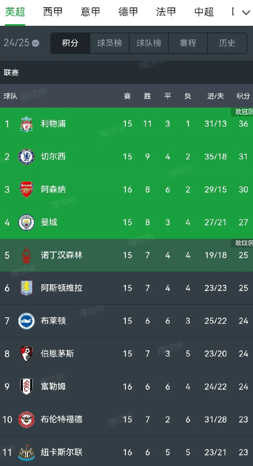The image size is (253, 466).
Task: Switch to the 德甲 league tab
Action: pyautogui.click(x=128, y=12)
